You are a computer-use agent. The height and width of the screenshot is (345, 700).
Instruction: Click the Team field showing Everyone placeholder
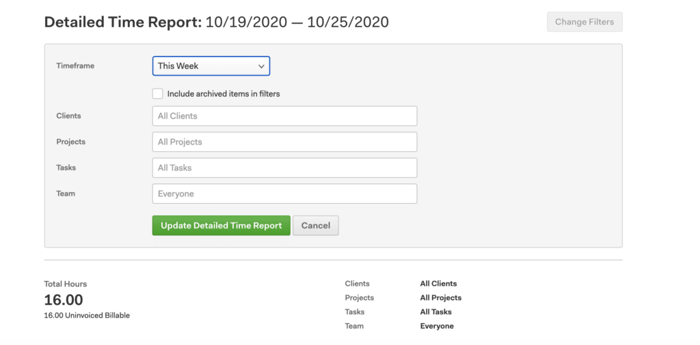click(284, 194)
